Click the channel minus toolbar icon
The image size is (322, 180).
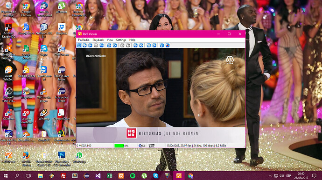pos(109,45)
